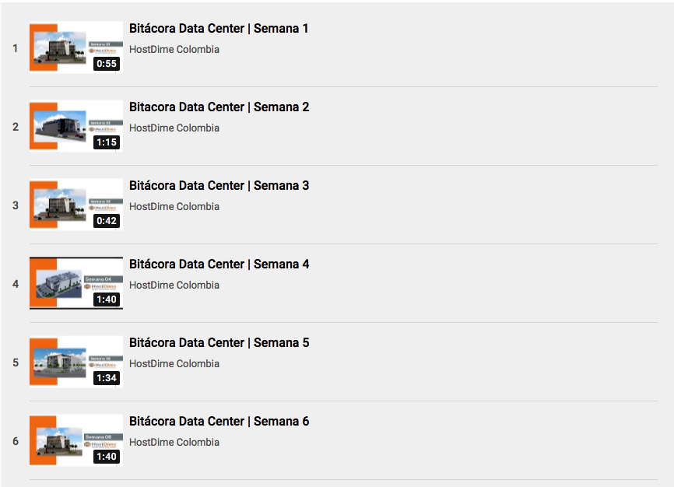
Task: Open HostDime Colombia channel under Semana 3
Action: [174, 207]
